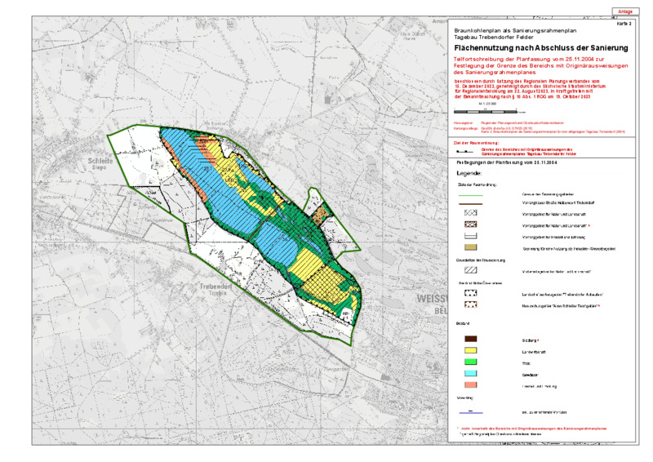
Task: Click the brown cross-hatched Natur und Landschaft symbol
Action: (469, 224)
